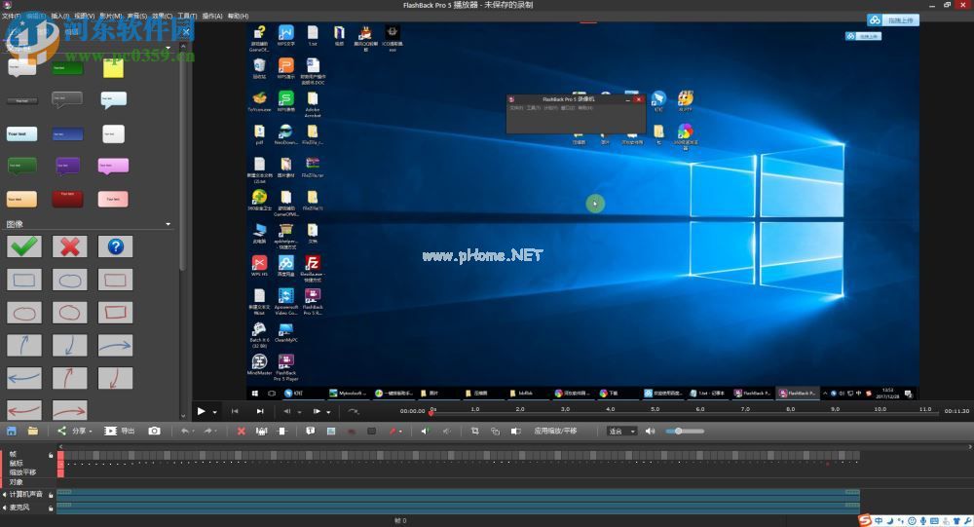Choose the blue right-pointing arrow image
Screen dimensions: 974x527
[x=116, y=346]
